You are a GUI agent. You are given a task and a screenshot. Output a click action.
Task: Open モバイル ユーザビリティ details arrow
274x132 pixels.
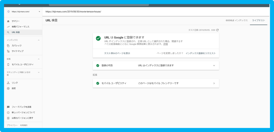214,83
